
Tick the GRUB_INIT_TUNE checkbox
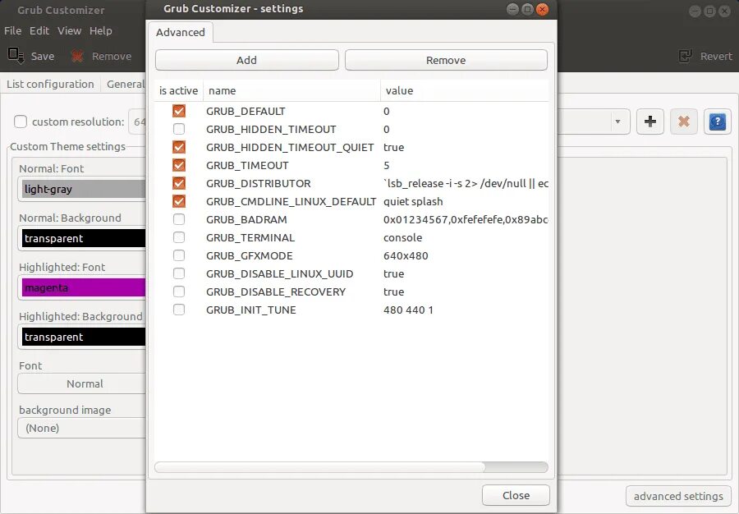pos(179,310)
